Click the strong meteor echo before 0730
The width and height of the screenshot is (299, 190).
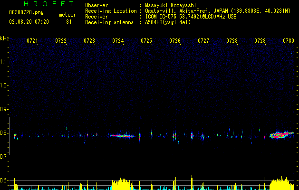[x=281, y=134]
